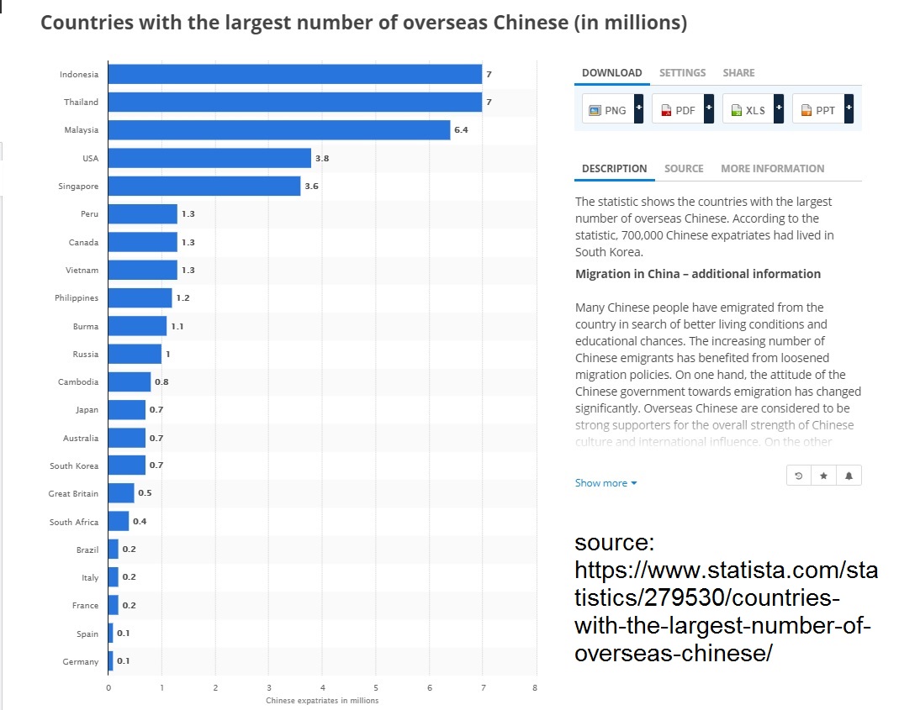The image size is (899, 710).
Task: Switch to the Settings tab
Action: click(682, 73)
